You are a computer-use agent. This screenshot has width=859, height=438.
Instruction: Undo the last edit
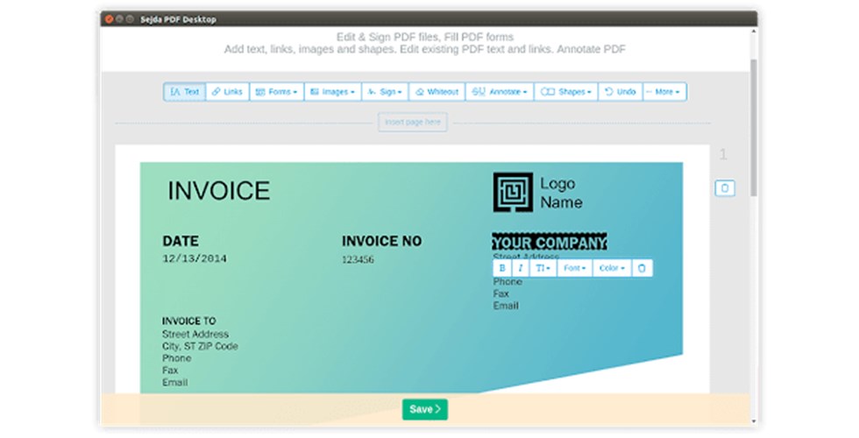pos(621,92)
